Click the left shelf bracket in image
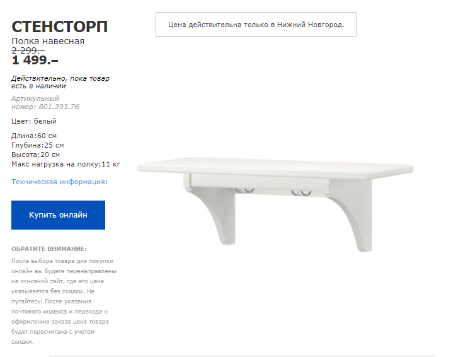Screen dimensions: 461x357 point(213,210)
